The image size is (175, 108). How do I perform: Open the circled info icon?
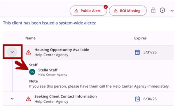click(162, 10)
